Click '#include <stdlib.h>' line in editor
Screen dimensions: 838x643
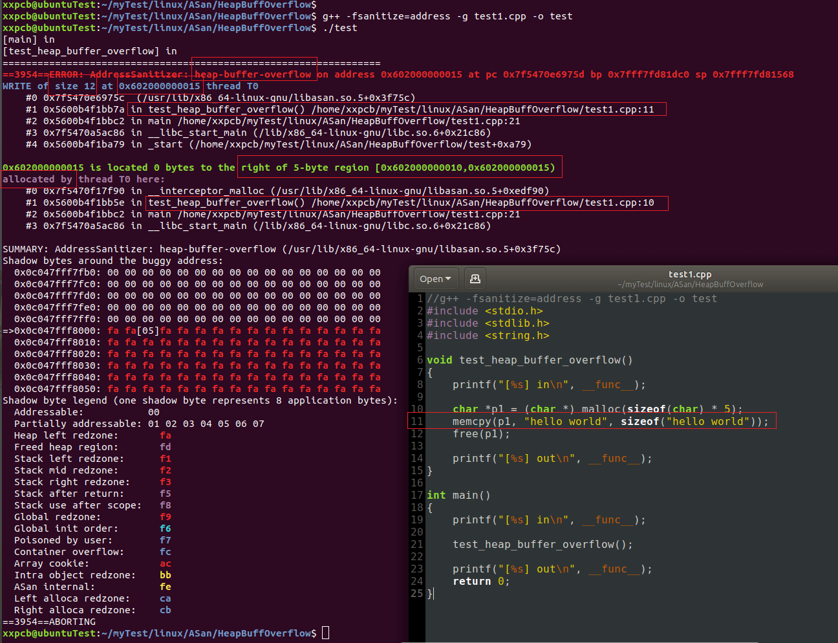click(488, 323)
